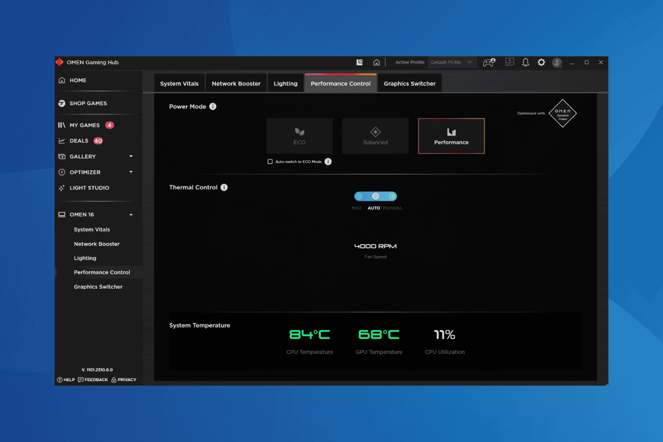Enable Auto-switch to ECO Mode checkbox
663x442 pixels.
[270, 161]
